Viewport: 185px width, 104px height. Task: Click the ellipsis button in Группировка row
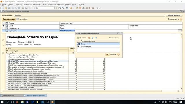point(179,31)
